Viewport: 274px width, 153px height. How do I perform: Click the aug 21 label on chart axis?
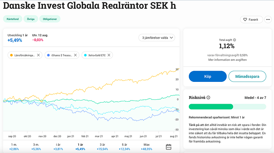[174, 136]
